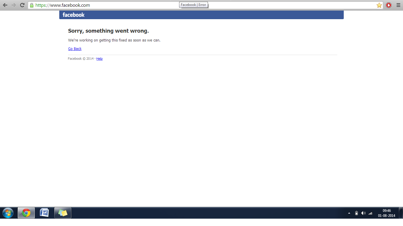Click the battery icon in the system tray
Viewport: 403px width, 226px height.
(356, 213)
